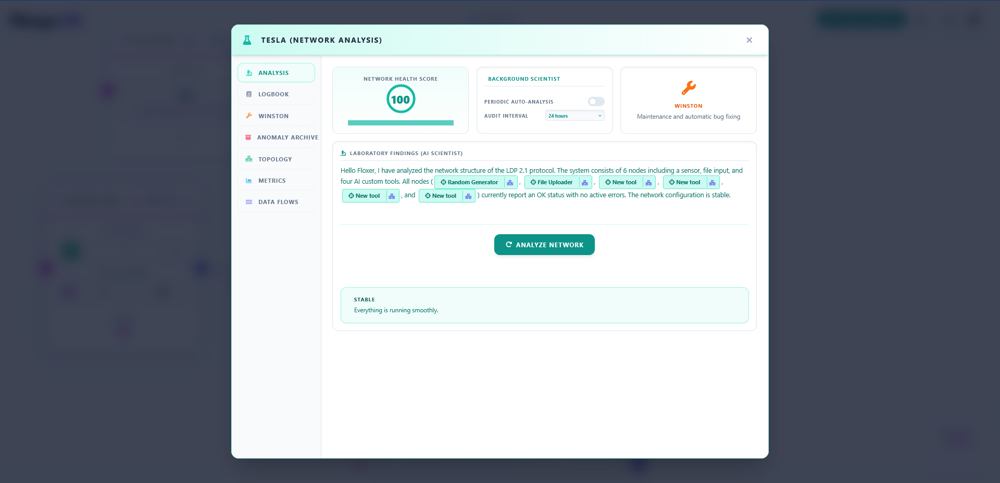Click the Stable status message panel

coord(544,305)
